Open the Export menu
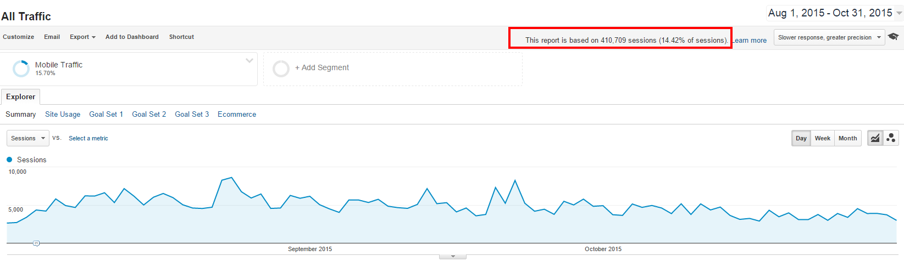Viewport: 904px width, 267px height. (x=82, y=37)
